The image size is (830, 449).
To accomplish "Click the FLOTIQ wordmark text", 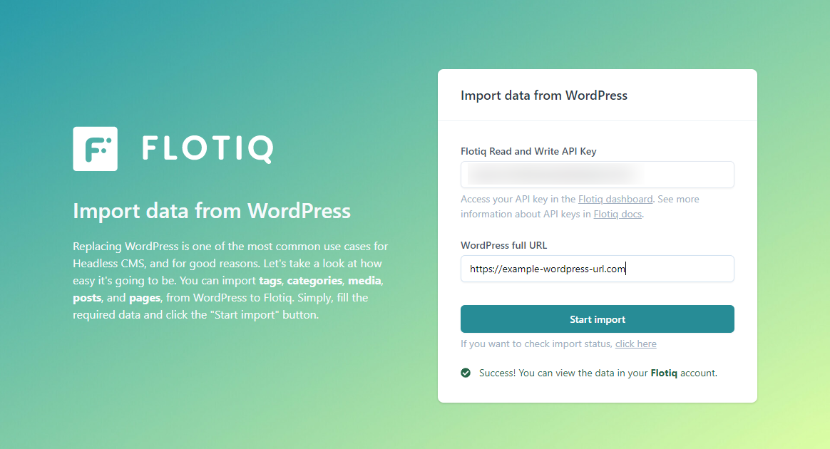I will coord(207,149).
